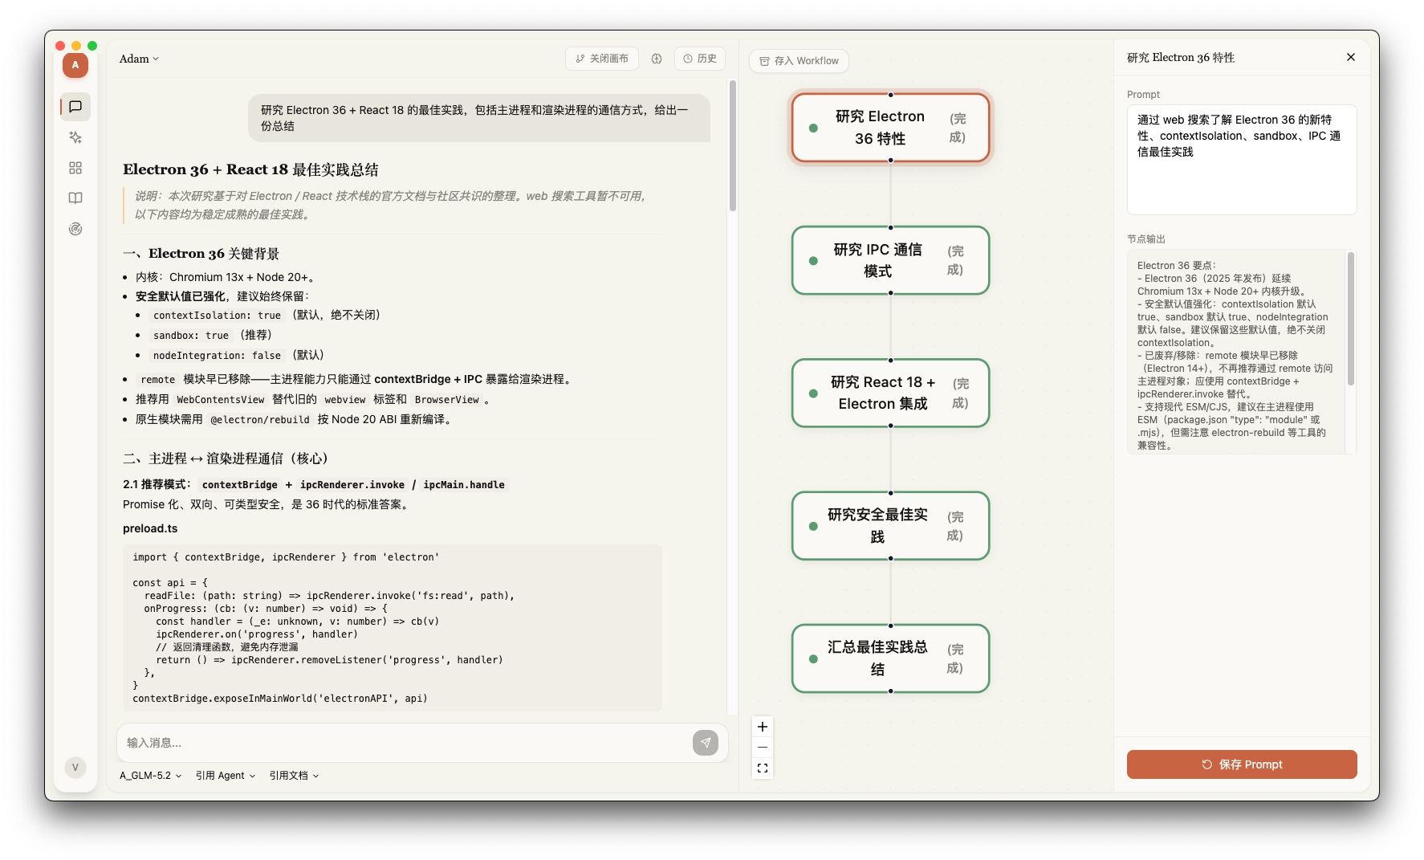Click the V user avatar at bottom
This screenshot has width=1424, height=860.
point(75,767)
